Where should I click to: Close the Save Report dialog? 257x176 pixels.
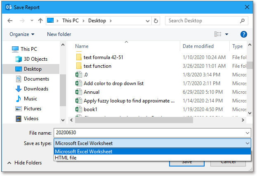(x=247, y=7)
